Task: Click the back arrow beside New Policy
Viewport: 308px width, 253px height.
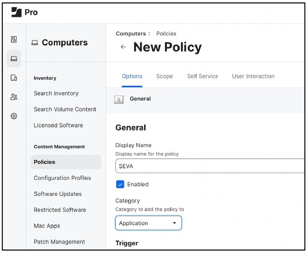Action: 123,47
